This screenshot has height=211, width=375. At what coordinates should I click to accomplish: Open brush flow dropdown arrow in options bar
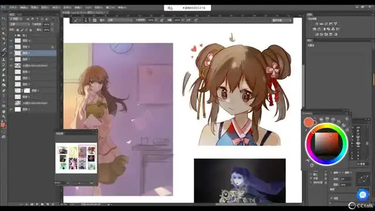click(183, 21)
